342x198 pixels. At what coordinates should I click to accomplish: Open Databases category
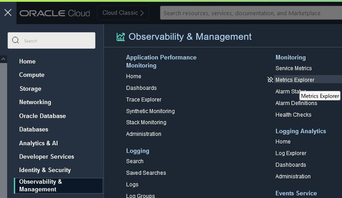click(x=33, y=129)
